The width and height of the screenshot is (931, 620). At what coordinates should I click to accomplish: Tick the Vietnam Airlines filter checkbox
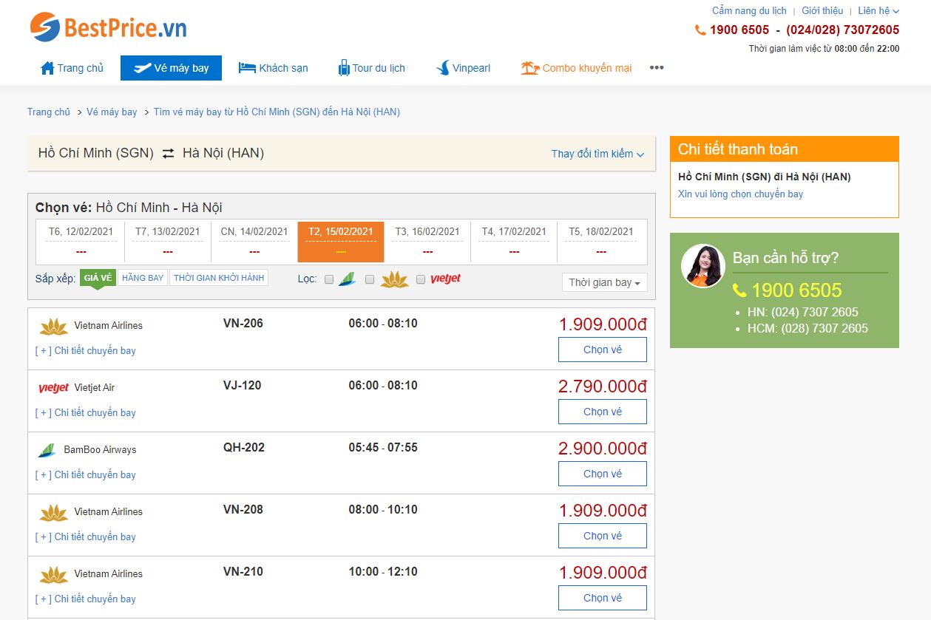(370, 279)
